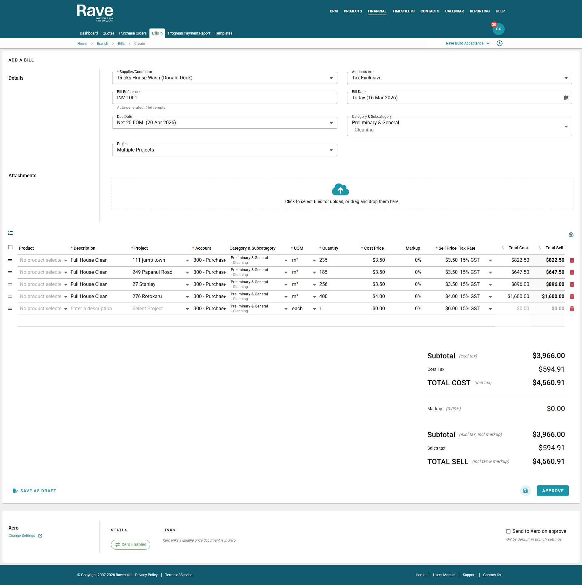The width and height of the screenshot is (582, 585).
Task: Click the APPROVE button
Action: tap(552, 490)
